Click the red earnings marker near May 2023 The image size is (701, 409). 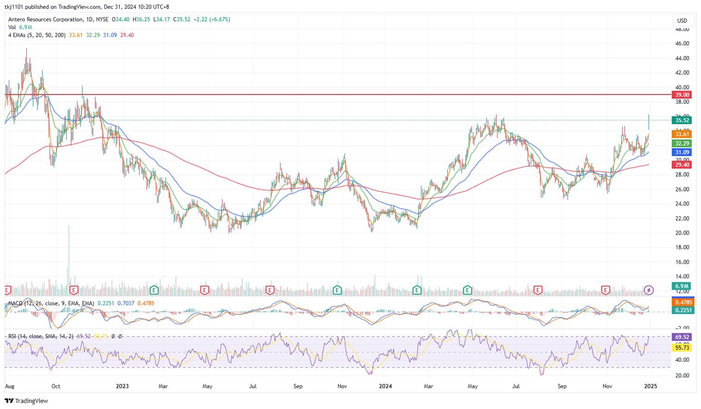pyautogui.click(x=204, y=290)
